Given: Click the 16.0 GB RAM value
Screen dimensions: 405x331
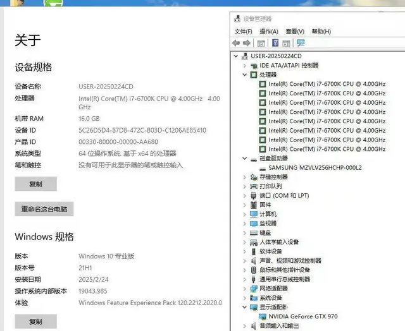Looking at the screenshot, I should [x=89, y=119].
